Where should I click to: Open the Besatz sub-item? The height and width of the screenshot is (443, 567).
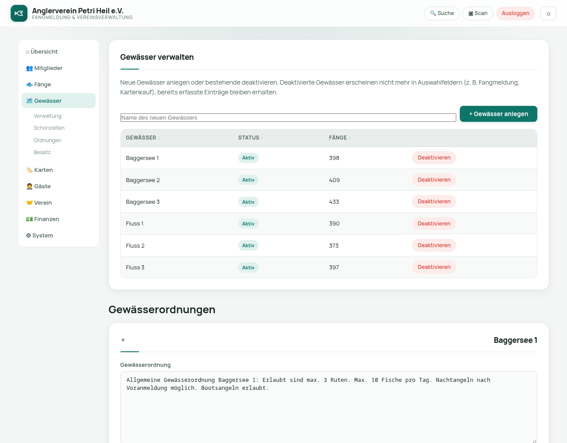(42, 152)
